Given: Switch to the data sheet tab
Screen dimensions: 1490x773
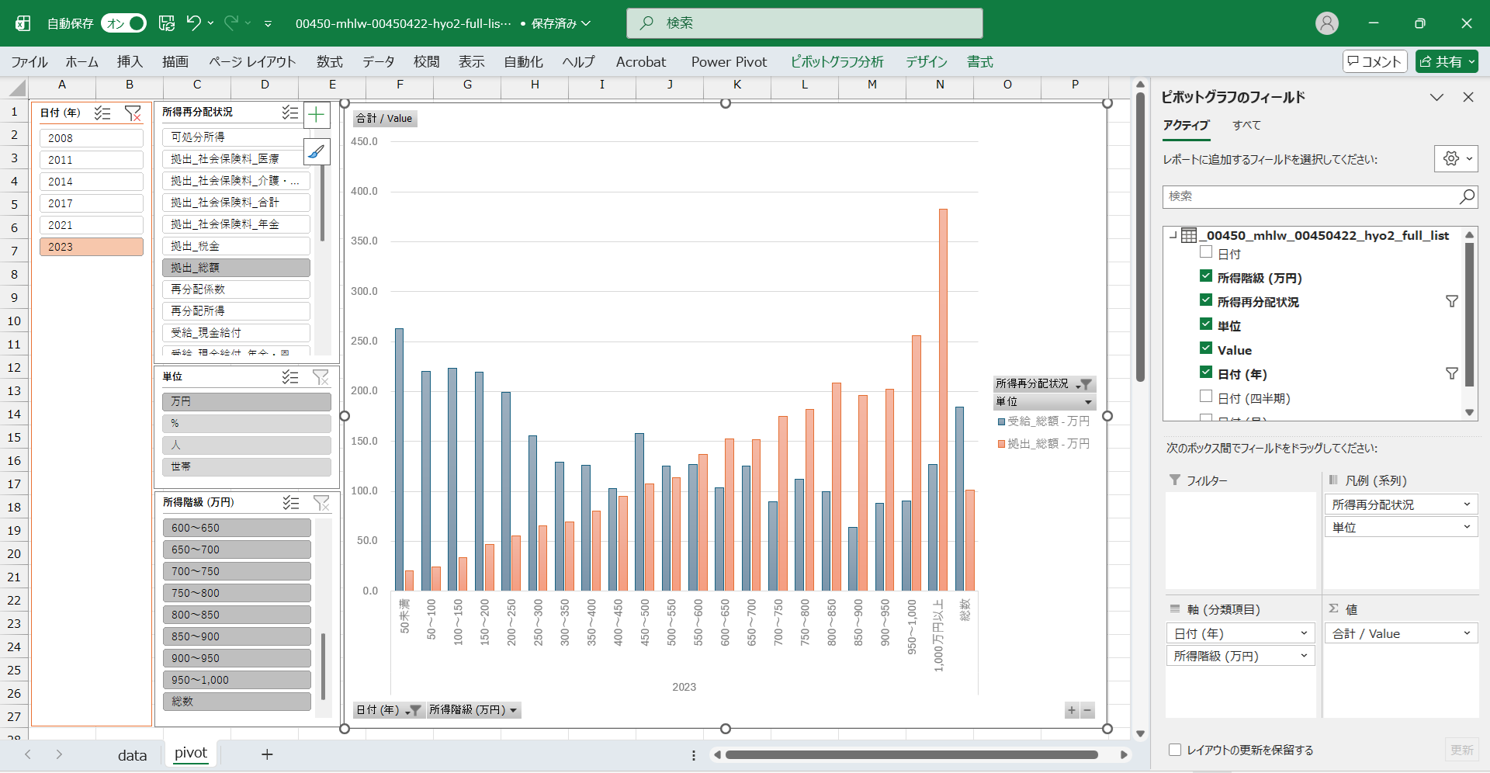Looking at the screenshot, I should point(132,755).
